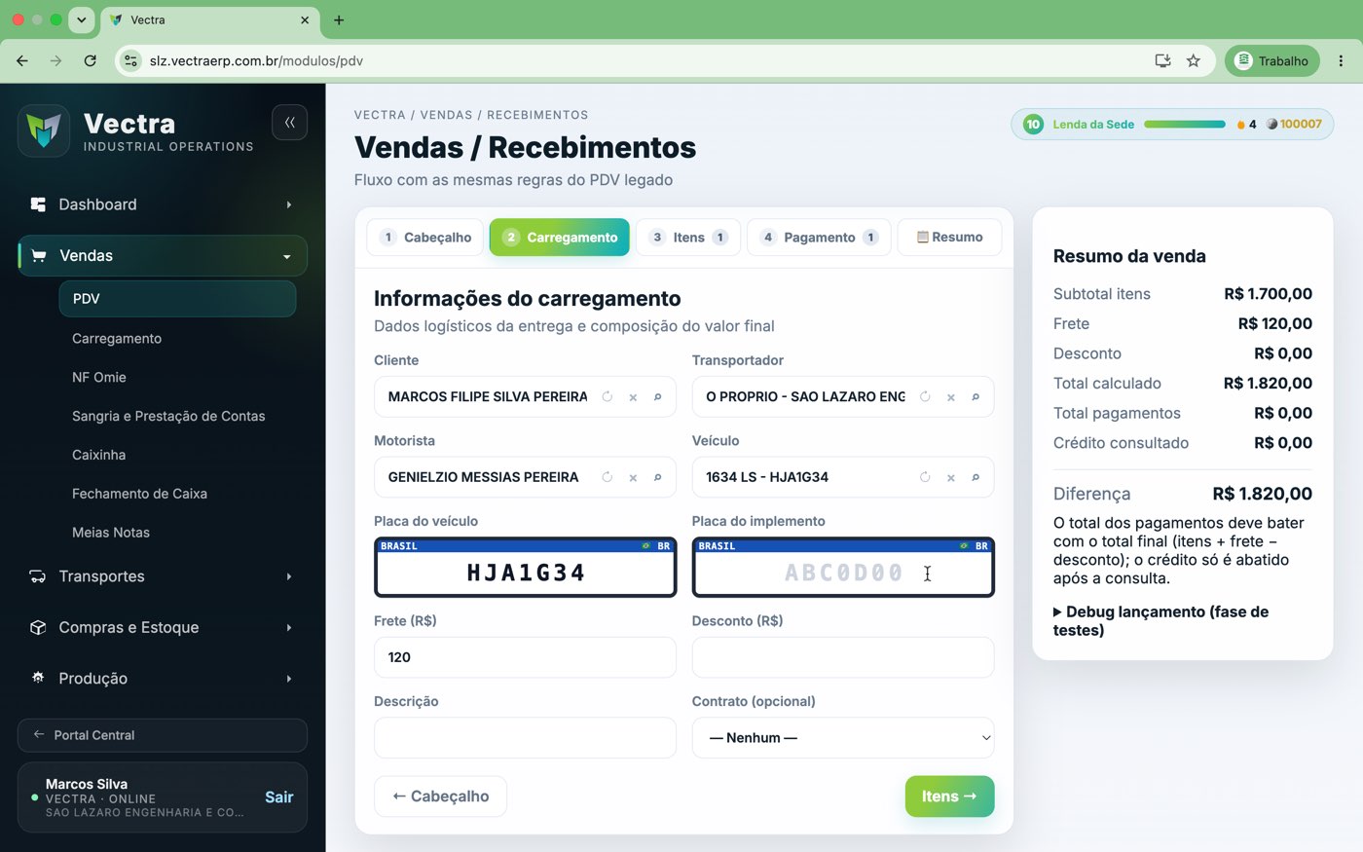This screenshot has height=852, width=1363.
Task: Go back with ← Cabeçalho button
Action: (x=440, y=796)
